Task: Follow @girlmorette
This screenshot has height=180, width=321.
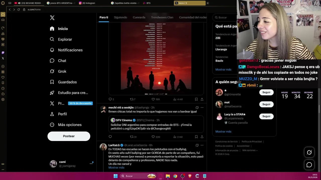Action: (266, 92)
